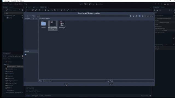Select space.png in FileSystem
The image size is (175, 98).
pyautogui.click(x=10, y=90)
